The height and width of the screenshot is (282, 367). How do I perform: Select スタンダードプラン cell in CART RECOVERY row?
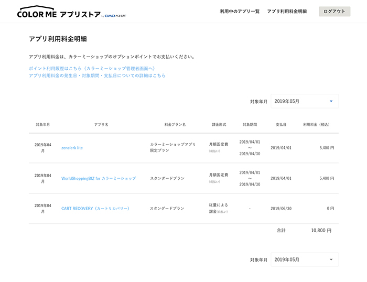pyautogui.click(x=167, y=208)
